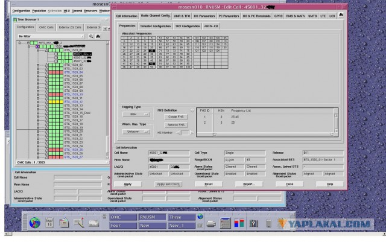Expand BTS_1520_12 tree node
Screen dimensions: 386x242
[x=38, y=102]
